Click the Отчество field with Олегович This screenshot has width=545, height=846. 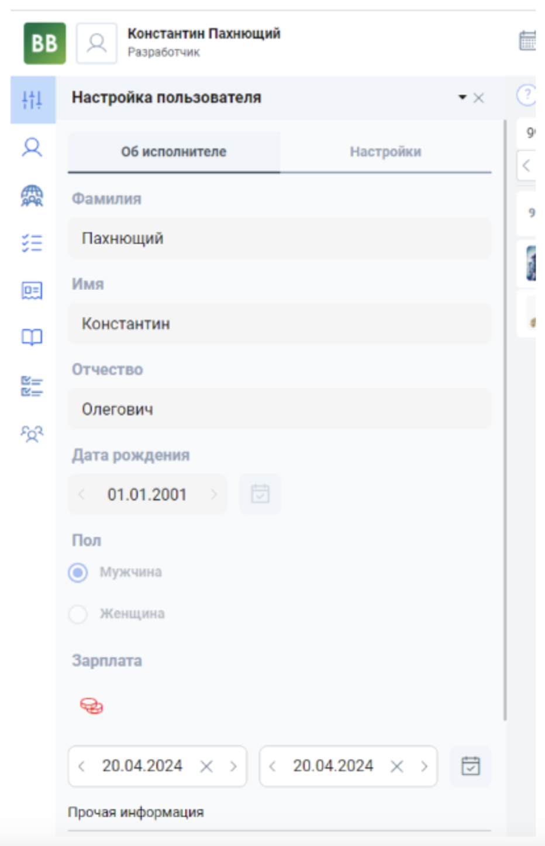280,409
